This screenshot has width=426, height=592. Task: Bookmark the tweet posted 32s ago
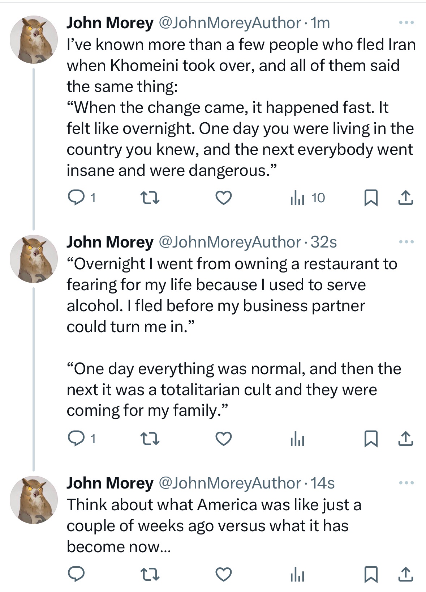371,439
